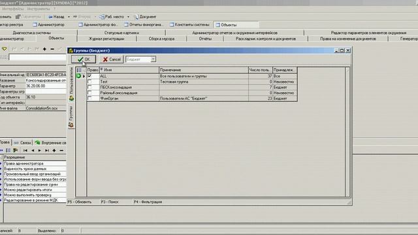Open the Сборка мусора tab
Image resolution: width=418 pixels, height=235 pixels.
click(x=161, y=39)
